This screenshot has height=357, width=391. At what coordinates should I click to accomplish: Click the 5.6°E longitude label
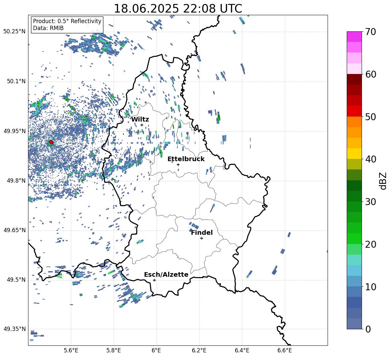pos(71,350)
